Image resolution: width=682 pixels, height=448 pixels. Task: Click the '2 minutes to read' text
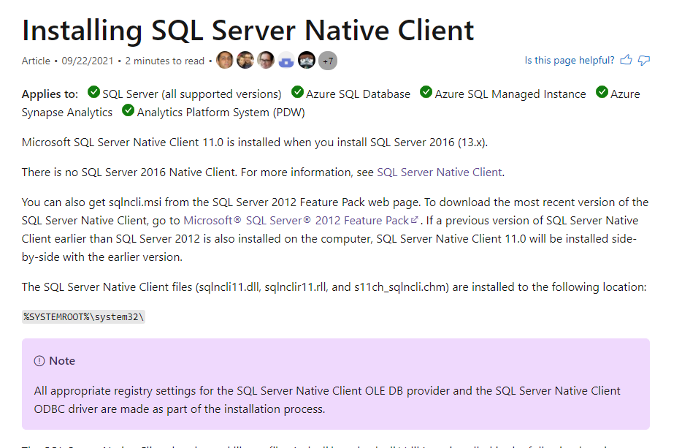click(x=165, y=61)
